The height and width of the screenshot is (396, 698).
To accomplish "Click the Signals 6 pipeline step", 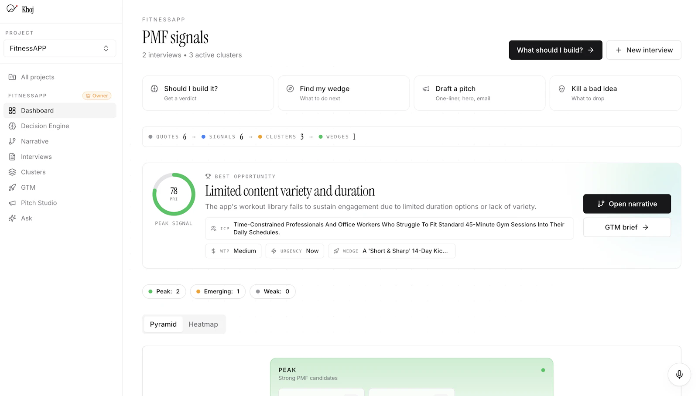I will (x=222, y=137).
